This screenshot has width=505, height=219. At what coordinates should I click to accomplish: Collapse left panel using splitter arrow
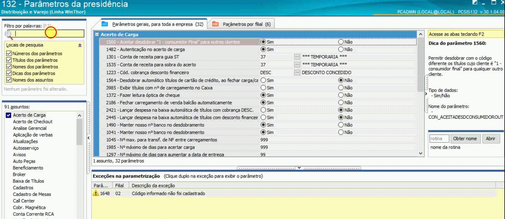click(x=88, y=138)
